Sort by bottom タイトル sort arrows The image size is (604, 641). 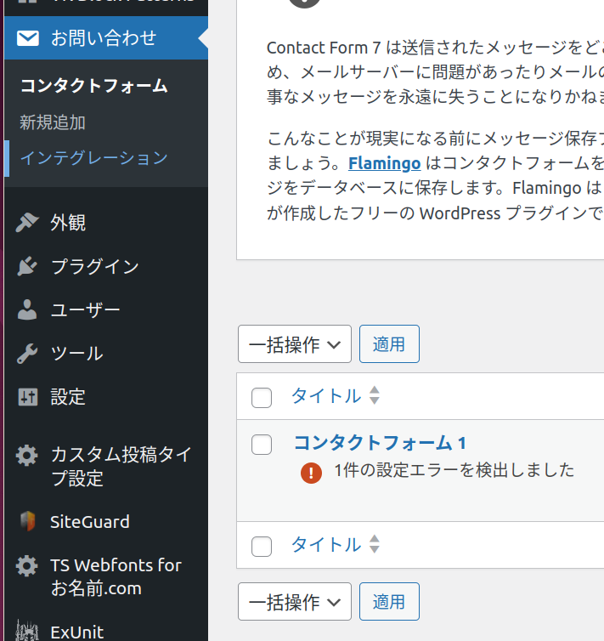point(375,544)
